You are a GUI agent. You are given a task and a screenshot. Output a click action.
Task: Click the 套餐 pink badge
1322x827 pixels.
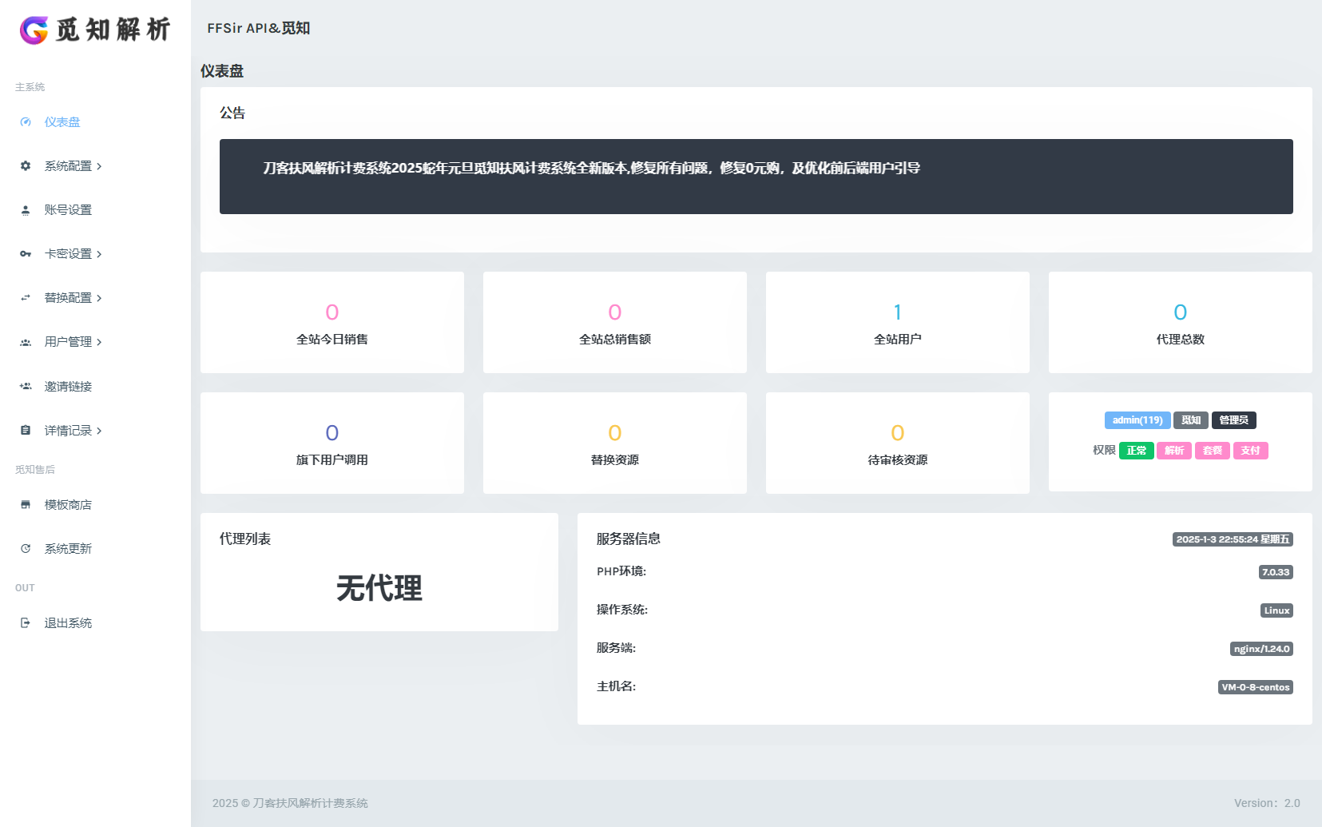click(1212, 450)
